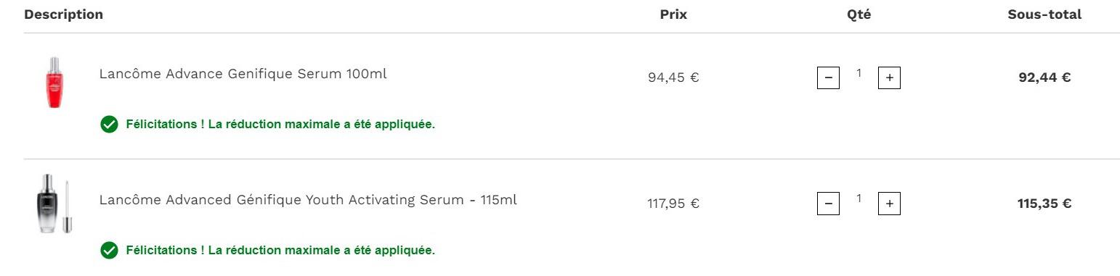Select the quantity field of the 115ml serum
The height and width of the screenshot is (276, 1120).
pyautogui.click(x=859, y=198)
